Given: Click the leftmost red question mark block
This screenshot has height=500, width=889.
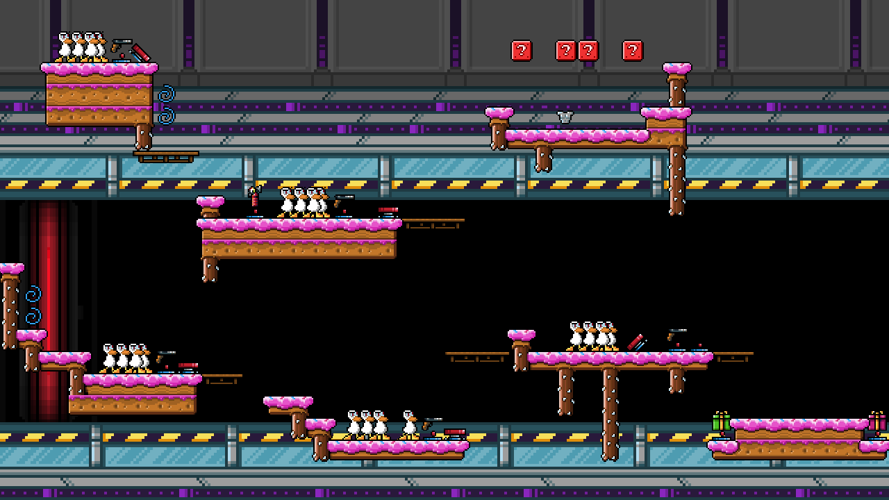Looking at the screenshot, I should pyautogui.click(x=522, y=51).
